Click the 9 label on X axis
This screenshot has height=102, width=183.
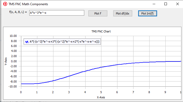pos(165,92)
